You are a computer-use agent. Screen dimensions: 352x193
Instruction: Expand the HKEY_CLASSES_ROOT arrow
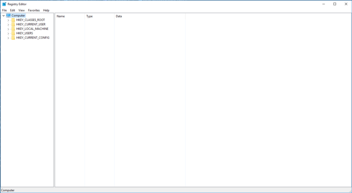click(x=8, y=20)
